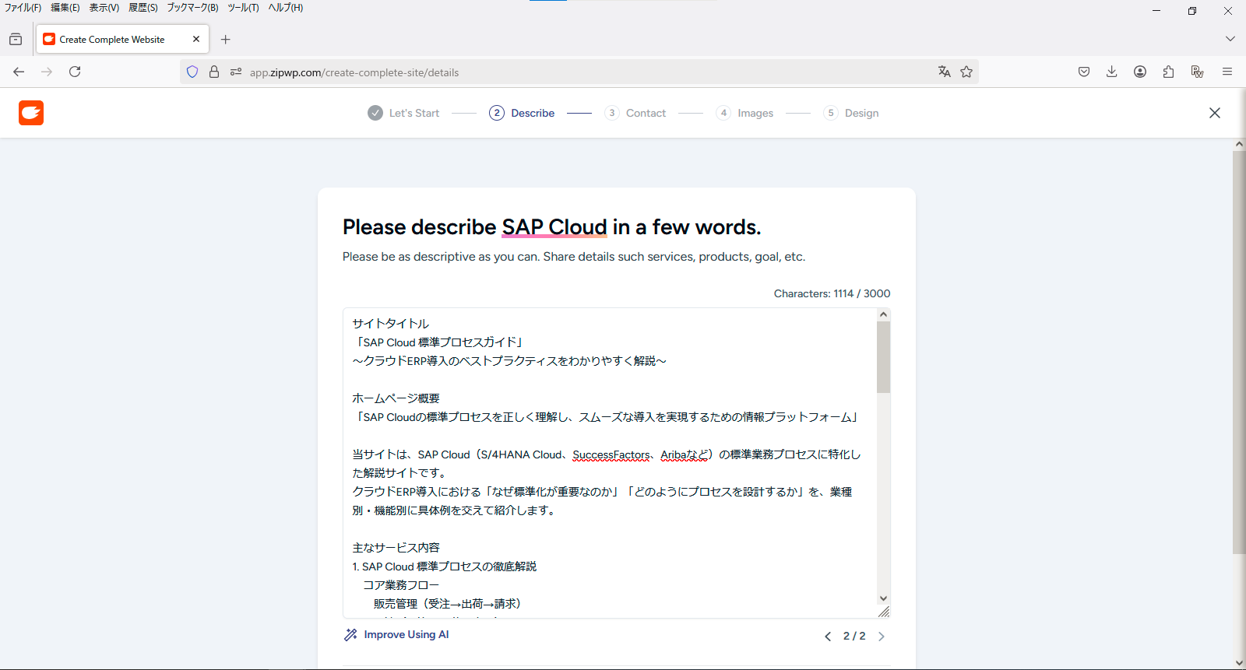The width and height of the screenshot is (1246, 670).
Task: Open a new tab with plus button
Action: 226,39
